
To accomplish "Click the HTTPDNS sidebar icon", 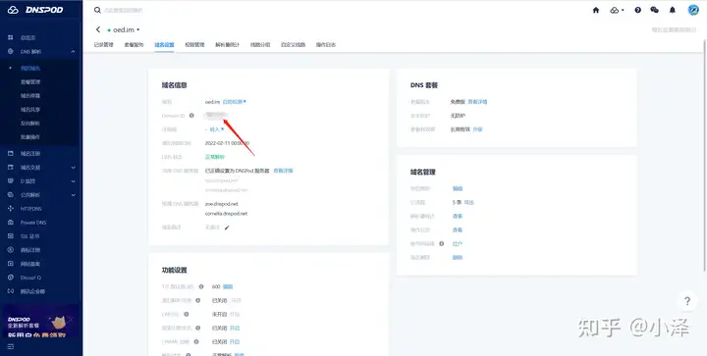I will click(11, 208).
